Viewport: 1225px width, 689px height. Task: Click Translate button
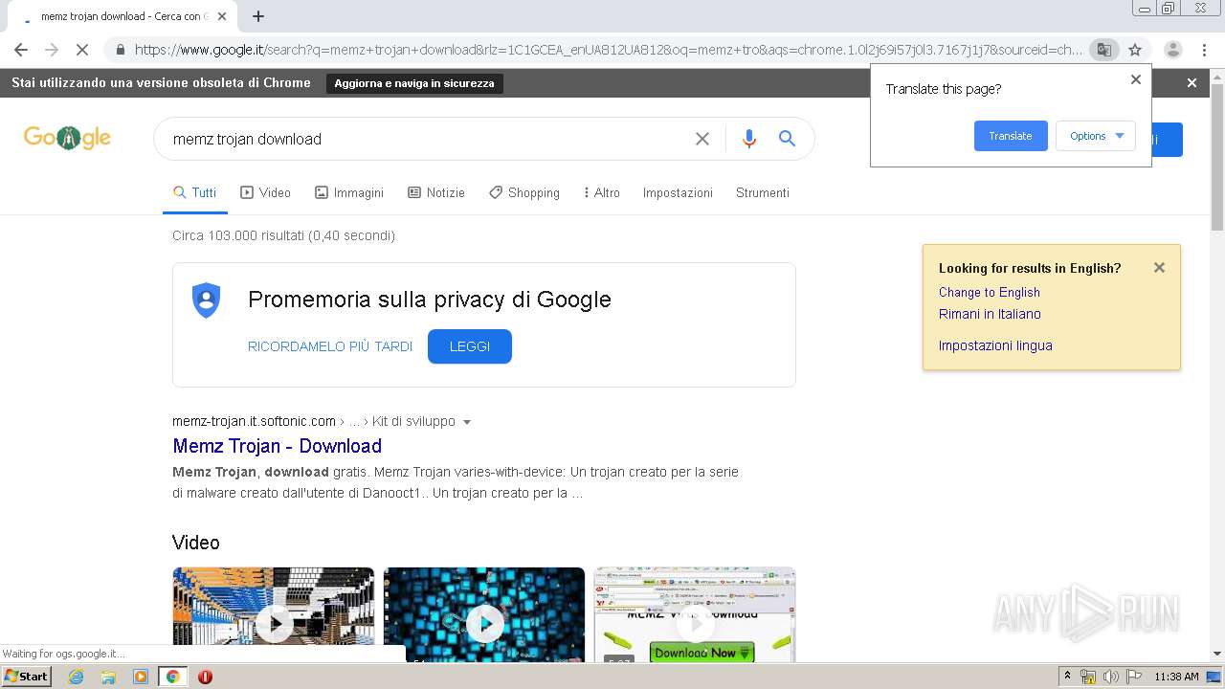(1011, 136)
